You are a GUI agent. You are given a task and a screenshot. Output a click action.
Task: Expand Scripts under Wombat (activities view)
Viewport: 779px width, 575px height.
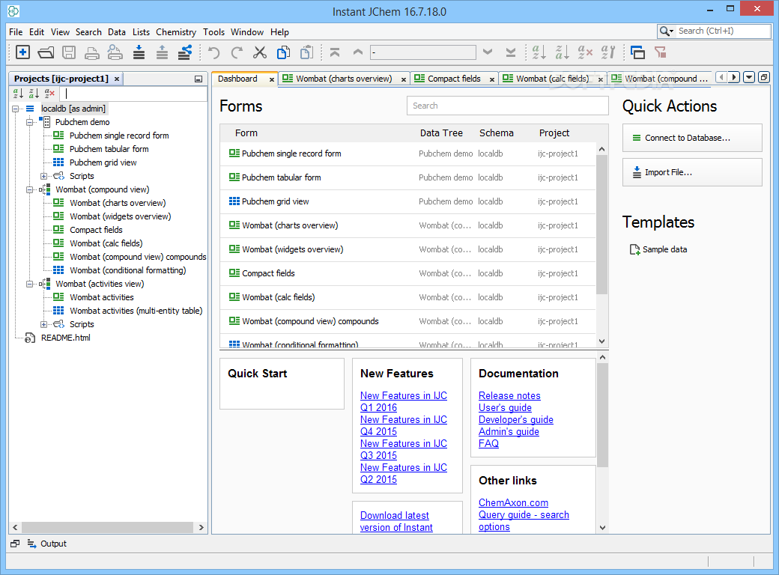point(43,323)
